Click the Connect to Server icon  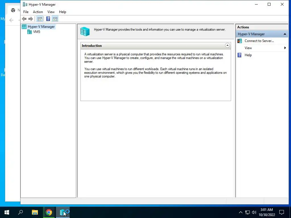[240, 41]
